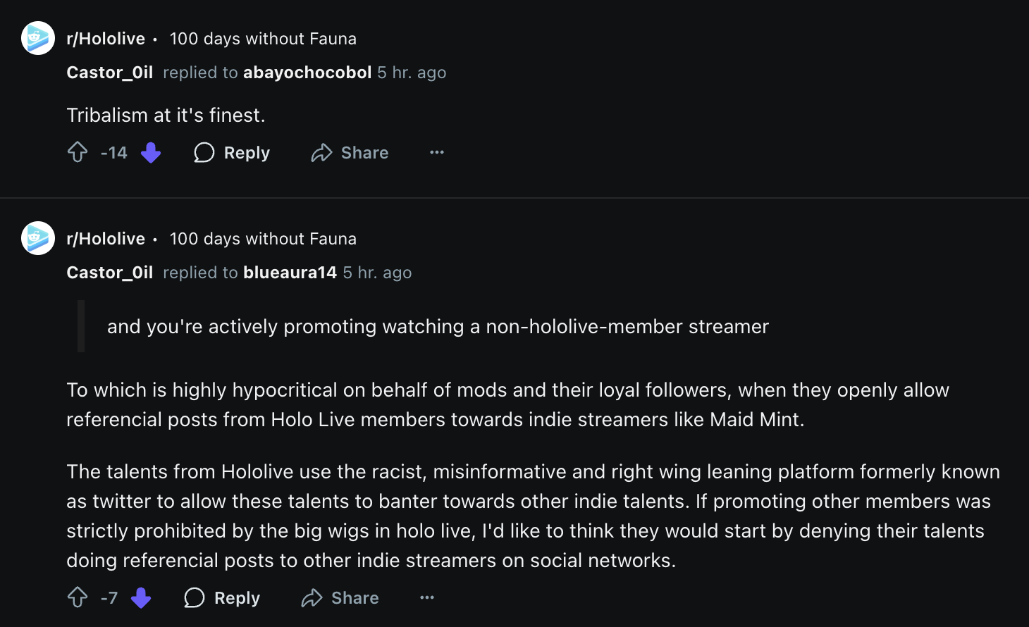
Task: Go to r/Hololive from the first comment
Action: [x=106, y=39]
